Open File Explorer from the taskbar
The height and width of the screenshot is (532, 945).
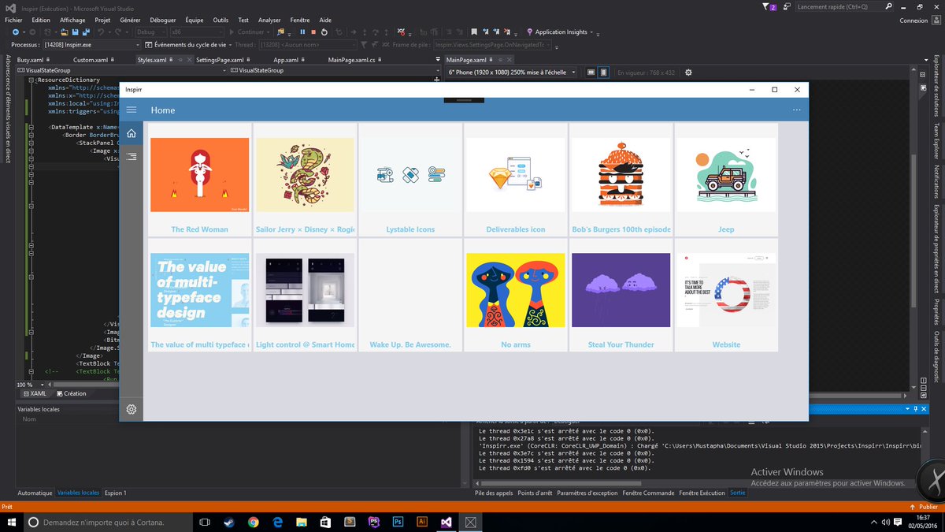[x=302, y=522]
